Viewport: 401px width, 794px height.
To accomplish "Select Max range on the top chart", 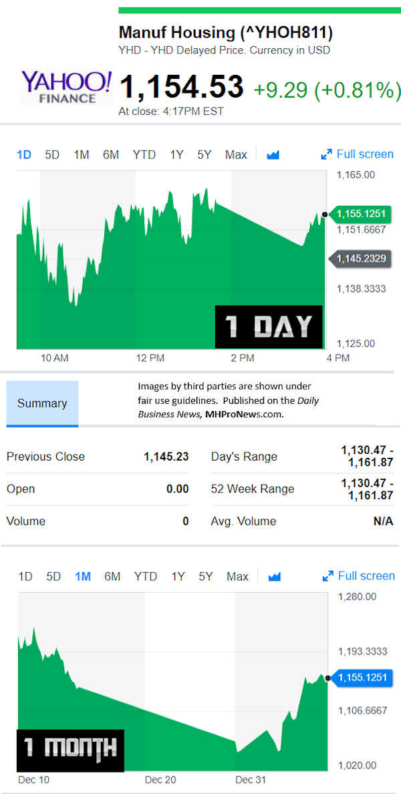I will pos(236,155).
